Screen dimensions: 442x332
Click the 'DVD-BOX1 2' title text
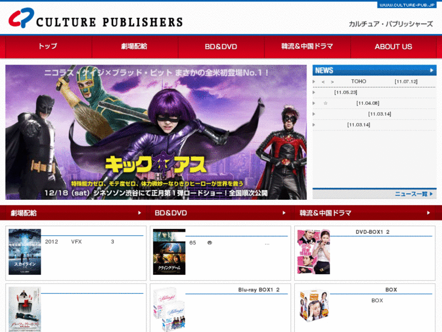click(x=372, y=232)
